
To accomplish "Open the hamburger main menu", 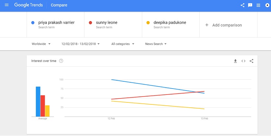I will tap(7, 5).
